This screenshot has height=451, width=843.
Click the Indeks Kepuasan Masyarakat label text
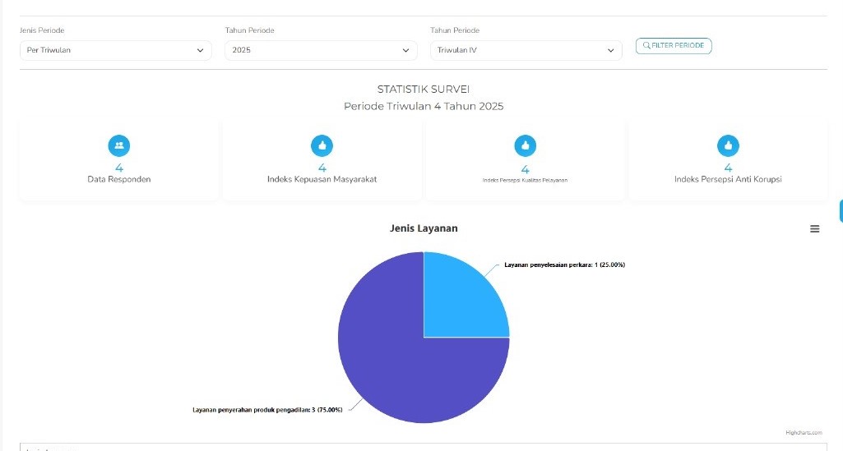coord(322,179)
